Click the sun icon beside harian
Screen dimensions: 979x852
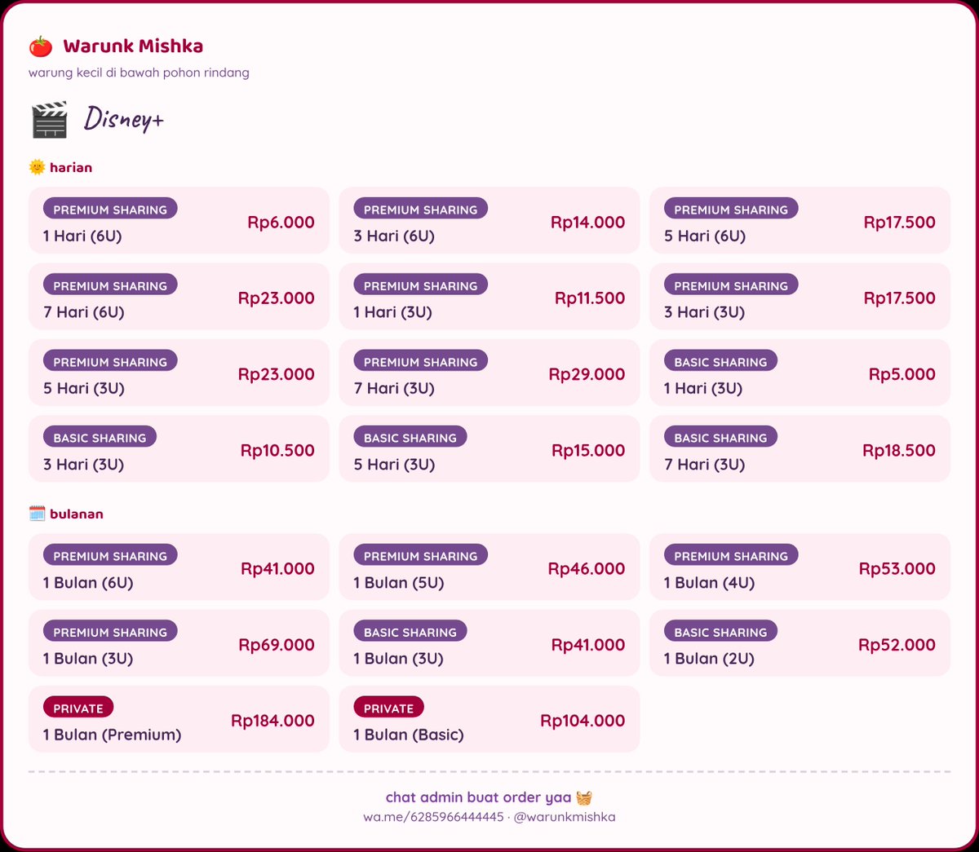pos(37,167)
